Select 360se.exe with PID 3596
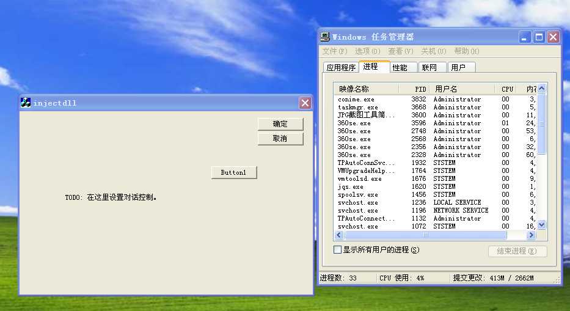Screen dimensions: 570x311 tap(436, 123)
